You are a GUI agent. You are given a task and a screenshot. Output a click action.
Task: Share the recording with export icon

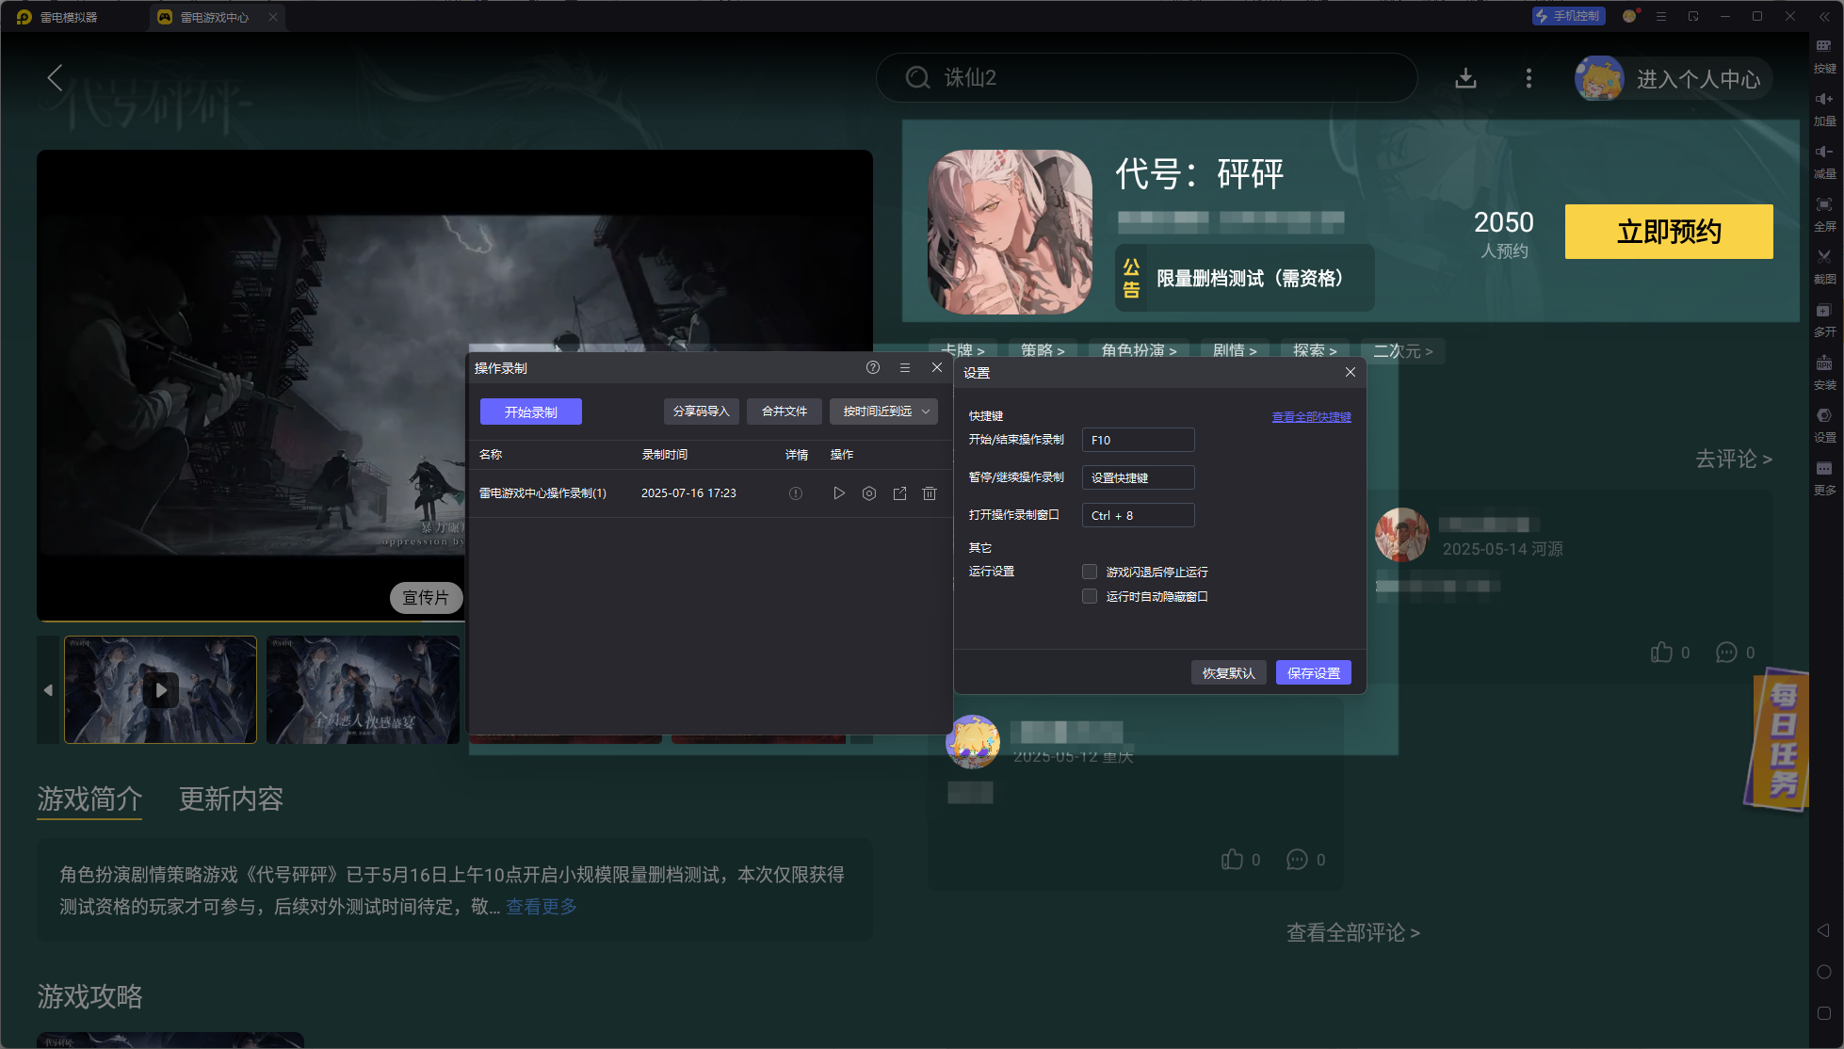click(899, 493)
